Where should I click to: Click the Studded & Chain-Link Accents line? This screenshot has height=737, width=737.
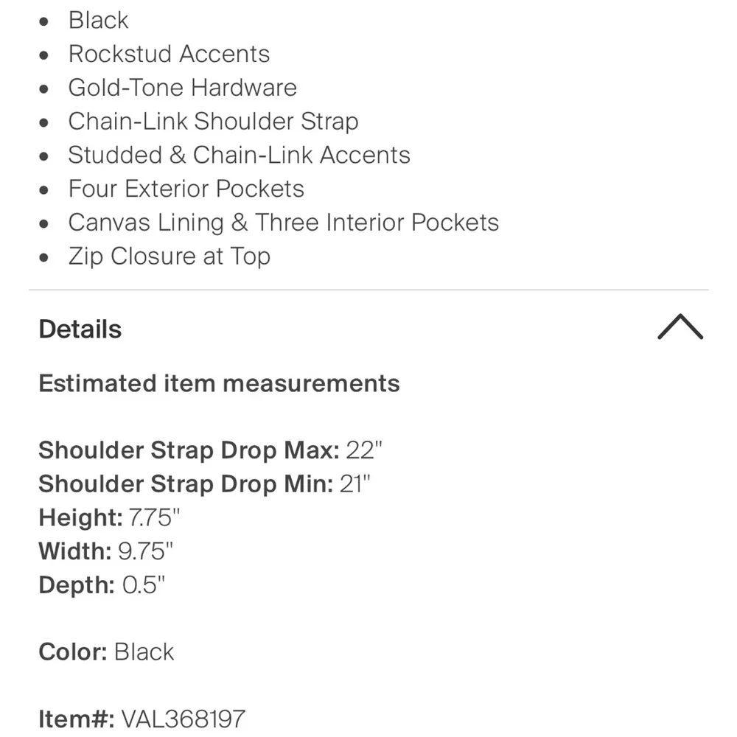239,156
